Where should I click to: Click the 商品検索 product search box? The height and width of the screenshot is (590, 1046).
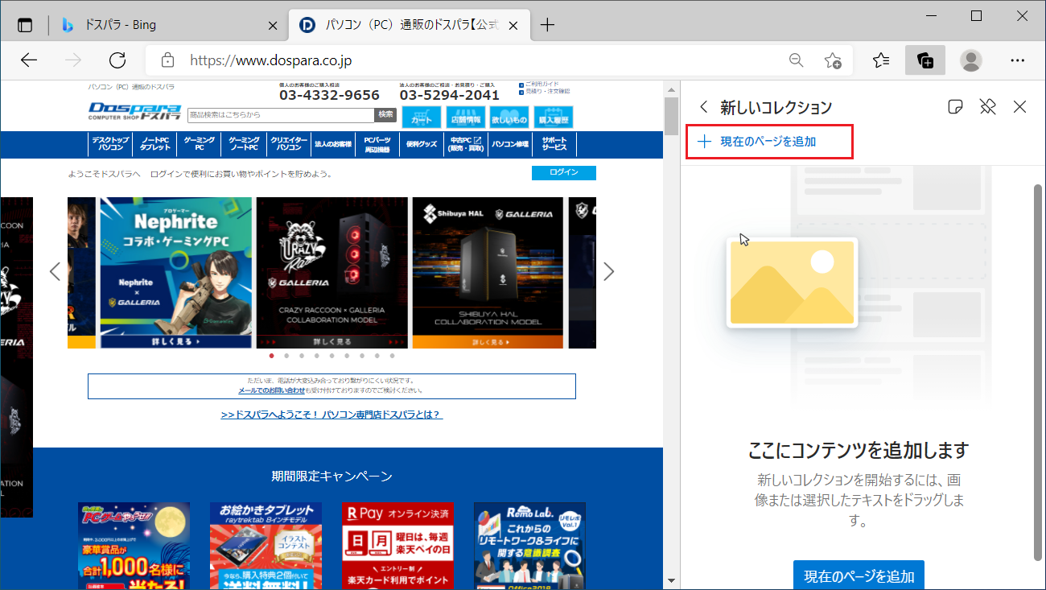281,115
